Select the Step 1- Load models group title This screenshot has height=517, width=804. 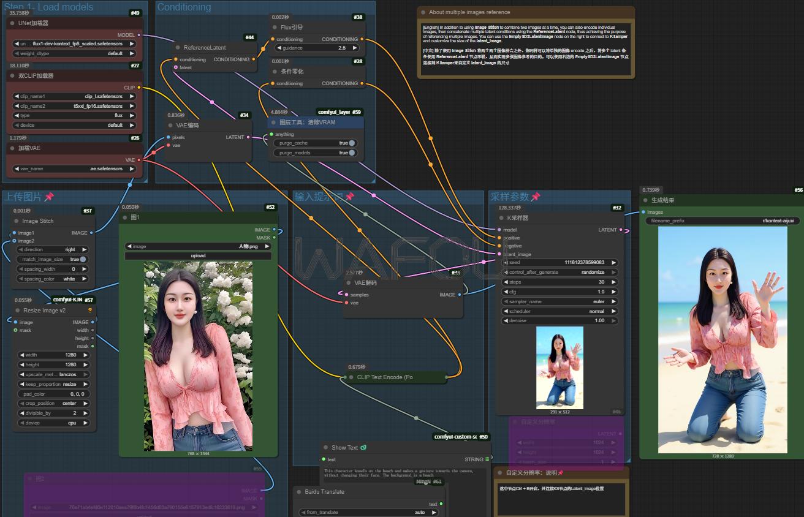pyautogui.click(x=49, y=7)
